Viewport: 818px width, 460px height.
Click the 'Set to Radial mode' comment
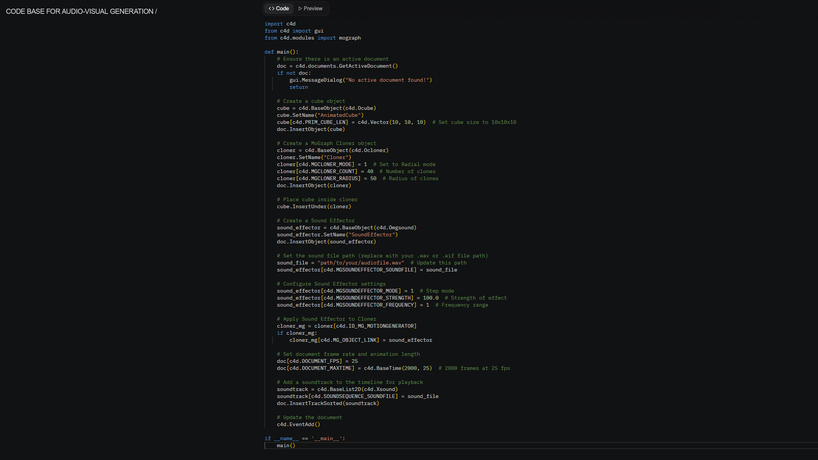[404, 165]
